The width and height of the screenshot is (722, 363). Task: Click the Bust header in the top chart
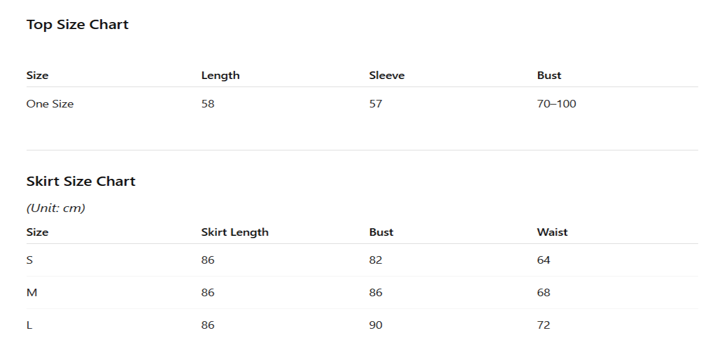click(x=549, y=76)
